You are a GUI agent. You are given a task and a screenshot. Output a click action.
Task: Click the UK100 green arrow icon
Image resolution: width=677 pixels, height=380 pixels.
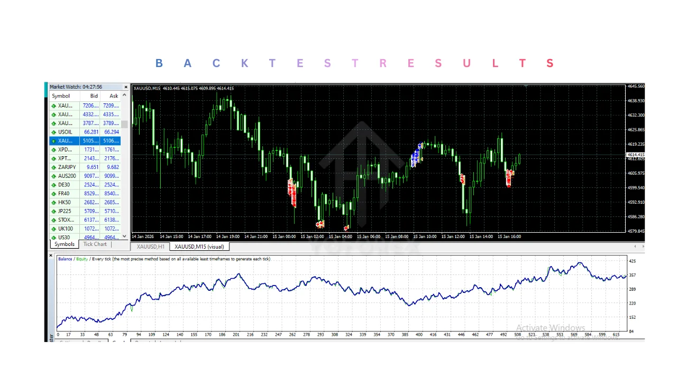(53, 229)
